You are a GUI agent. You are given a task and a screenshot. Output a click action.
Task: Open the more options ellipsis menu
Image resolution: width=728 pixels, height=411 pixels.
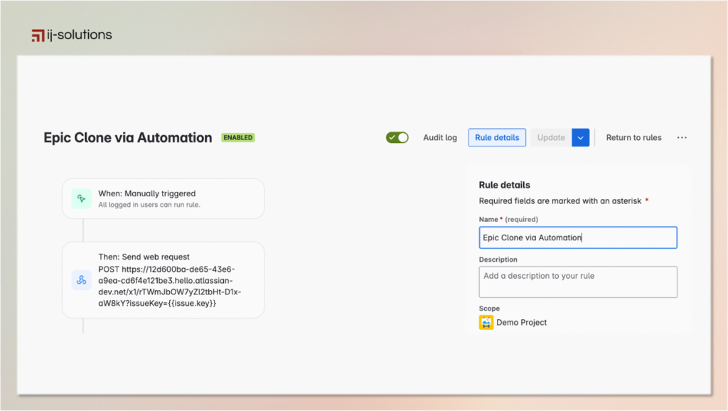681,137
